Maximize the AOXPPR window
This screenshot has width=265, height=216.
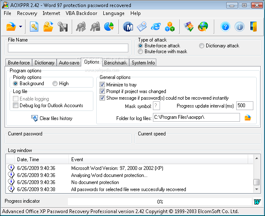[x=244, y=5]
